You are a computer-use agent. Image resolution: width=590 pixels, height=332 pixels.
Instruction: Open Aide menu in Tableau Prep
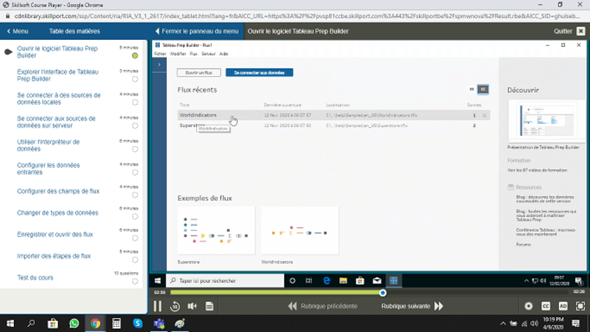[x=223, y=54]
